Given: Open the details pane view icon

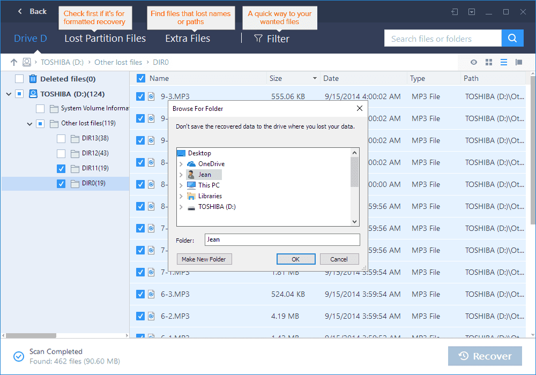Looking at the screenshot, I should point(519,62).
